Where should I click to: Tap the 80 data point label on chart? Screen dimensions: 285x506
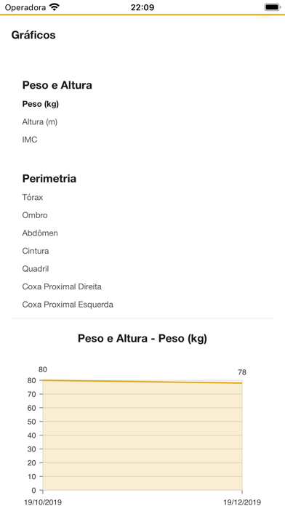pos(43,370)
